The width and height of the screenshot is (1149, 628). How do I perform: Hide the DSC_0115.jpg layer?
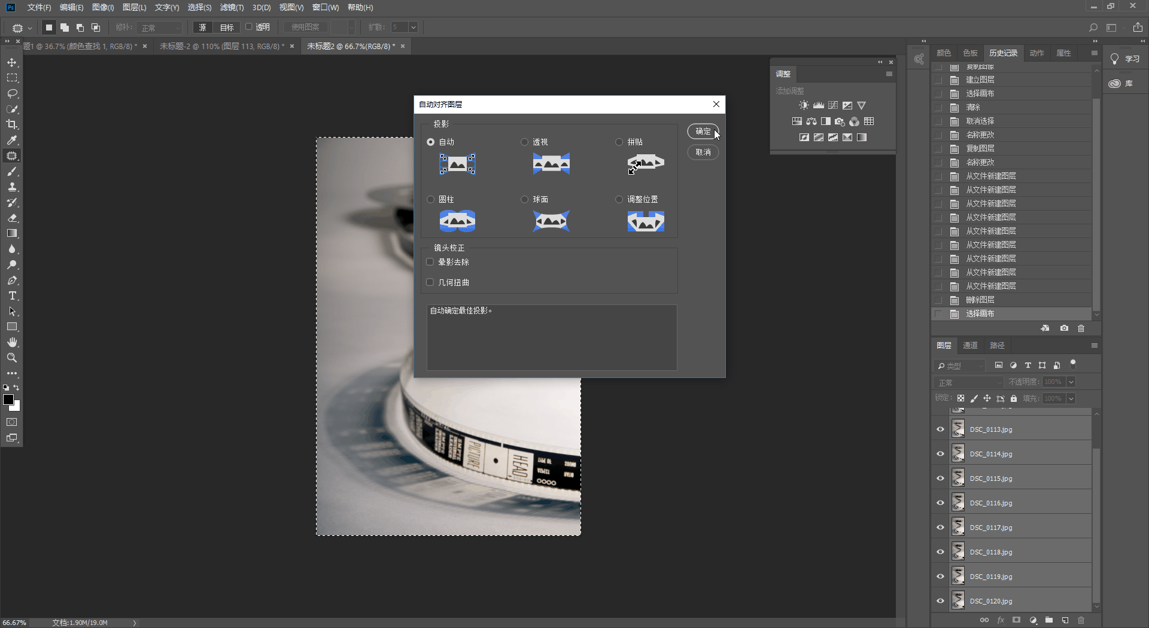point(940,478)
